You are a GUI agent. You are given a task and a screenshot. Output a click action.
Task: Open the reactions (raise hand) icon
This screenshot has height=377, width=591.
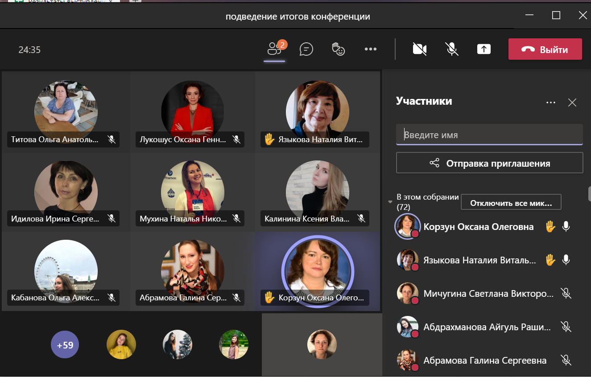(338, 49)
